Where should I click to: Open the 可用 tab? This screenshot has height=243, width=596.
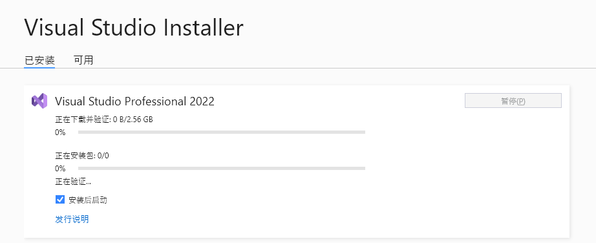click(x=83, y=60)
